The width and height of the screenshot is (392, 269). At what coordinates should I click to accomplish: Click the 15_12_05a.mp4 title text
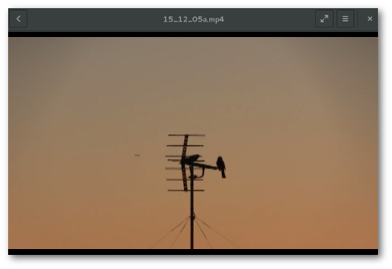194,19
